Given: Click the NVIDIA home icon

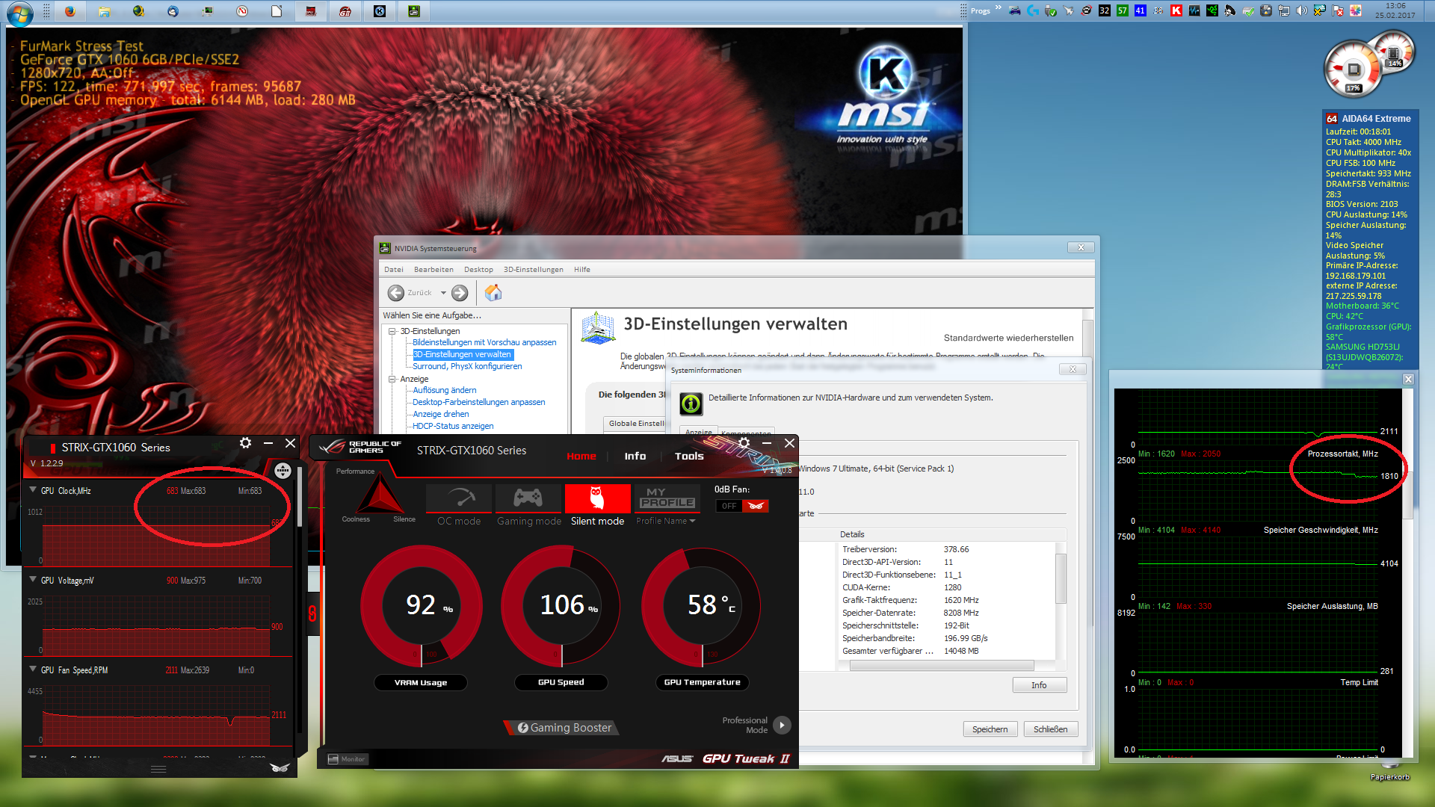Looking at the screenshot, I should point(493,293).
